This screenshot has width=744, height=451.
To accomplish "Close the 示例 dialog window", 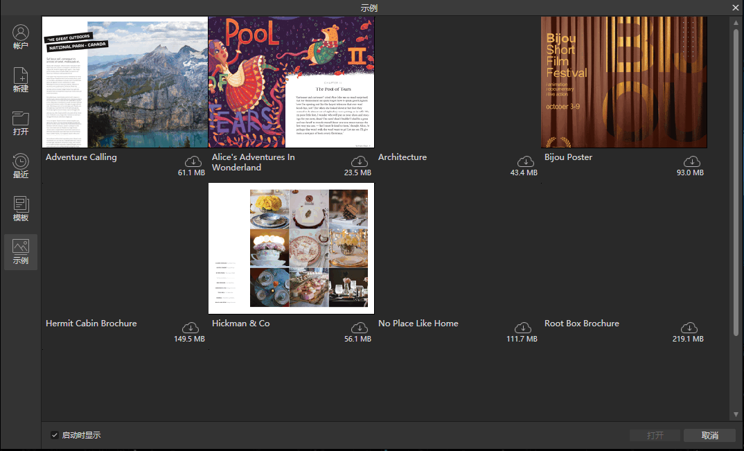I will [736, 8].
